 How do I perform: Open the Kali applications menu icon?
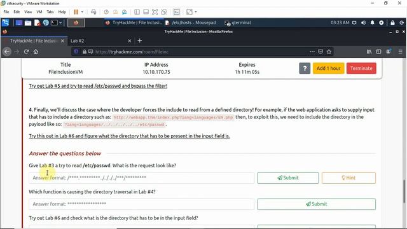[x=6, y=23]
